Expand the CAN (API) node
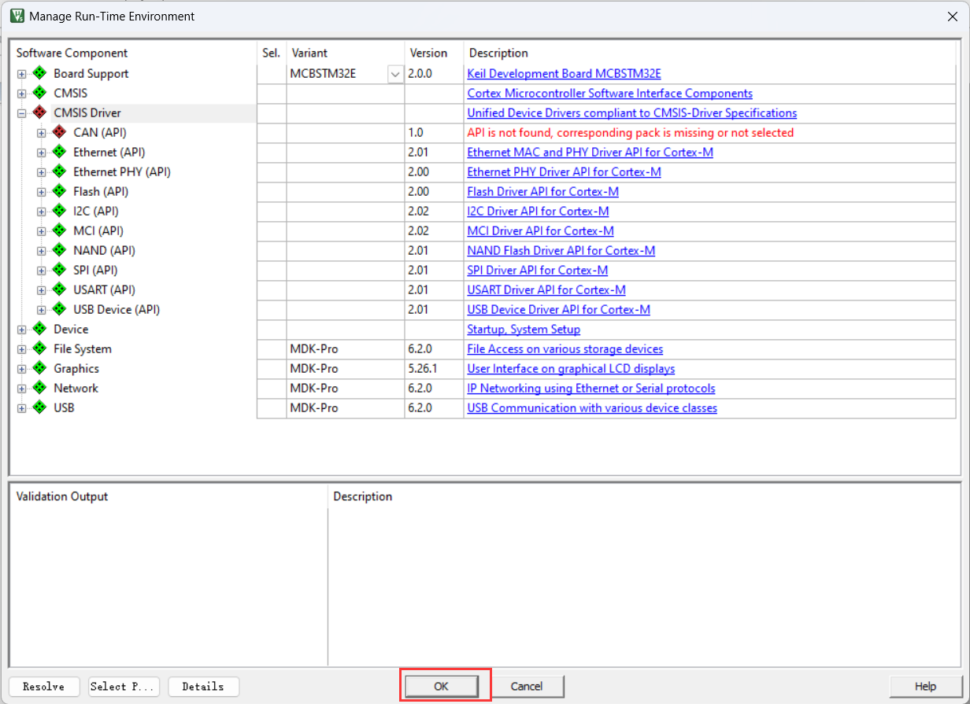This screenshot has height=704, width=970. pos(41,133)
